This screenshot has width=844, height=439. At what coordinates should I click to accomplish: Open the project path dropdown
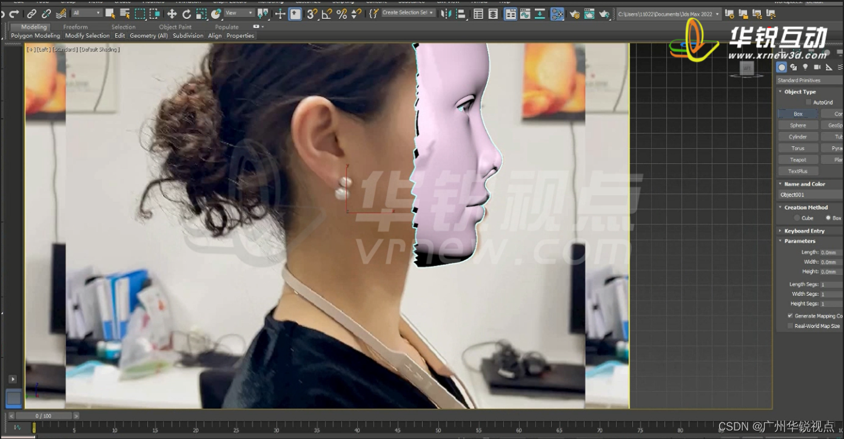(669, 14)
